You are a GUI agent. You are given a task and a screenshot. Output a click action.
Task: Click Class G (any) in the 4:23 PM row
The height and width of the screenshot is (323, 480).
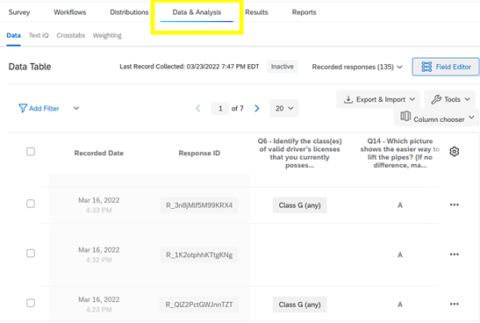pyautogui.click(x=300, y=305)
